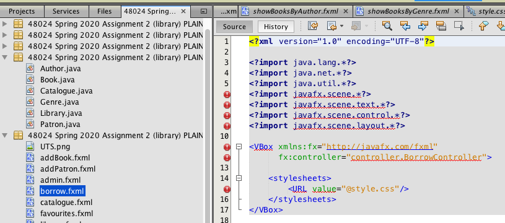Viewport: 505px width, 223px height.
Task: Open the showBooksByGenre.fxml editor tab
Action: (x=408, y=11)
